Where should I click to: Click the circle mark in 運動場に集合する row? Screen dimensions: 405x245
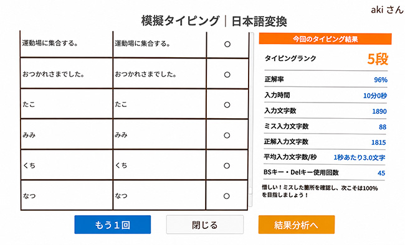227,44
